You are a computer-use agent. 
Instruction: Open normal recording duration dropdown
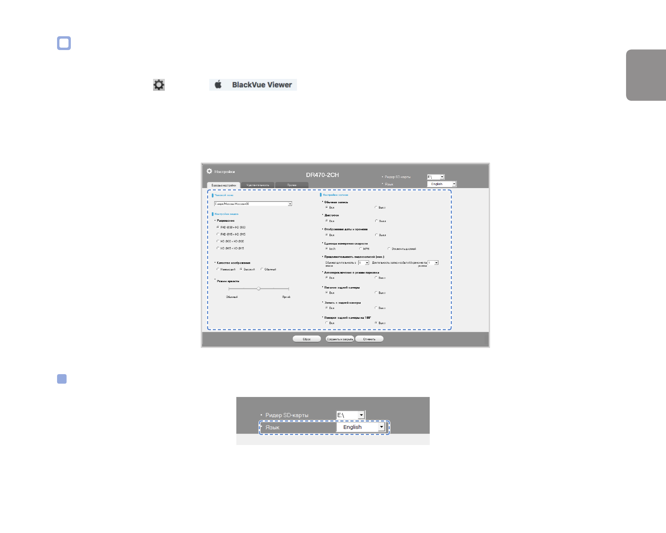click(x=364, y=263)
